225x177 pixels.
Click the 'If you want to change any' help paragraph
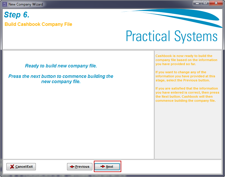(x=185, y=76)
